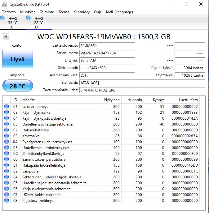Click status orb of row C0 Sammutuksen peruutuksia
This screenshot has width=209, height=213.
click(x=7, y=159)
